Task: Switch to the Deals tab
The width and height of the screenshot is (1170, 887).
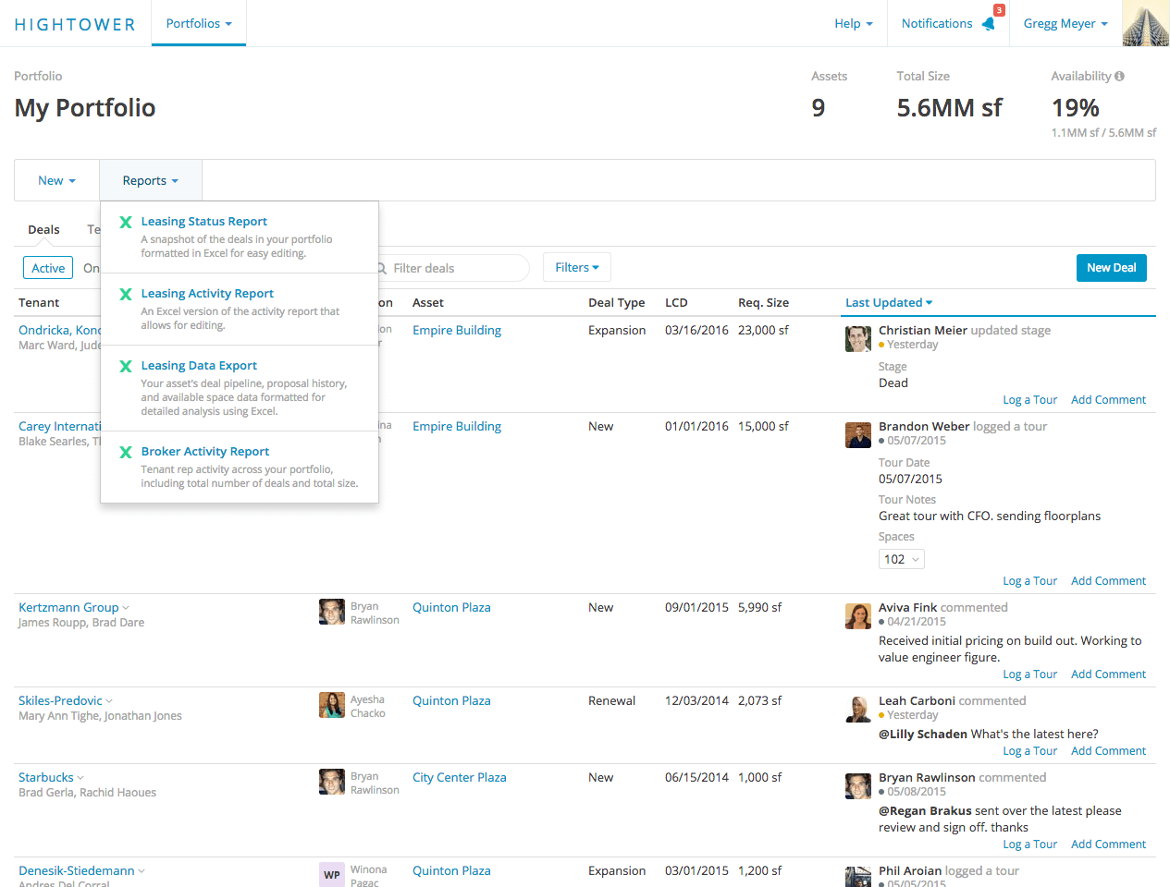Action: (43, 229)
